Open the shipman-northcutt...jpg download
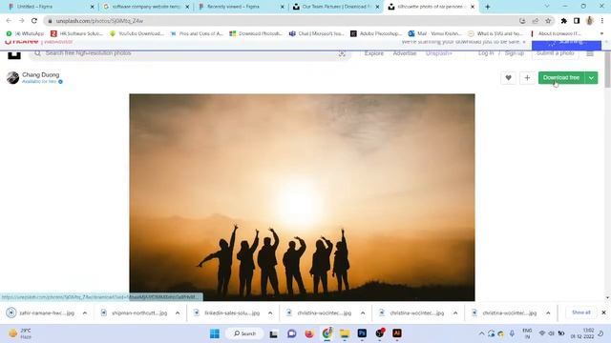The width and height of the screenshot is (611, 343). tap(135, 313)
